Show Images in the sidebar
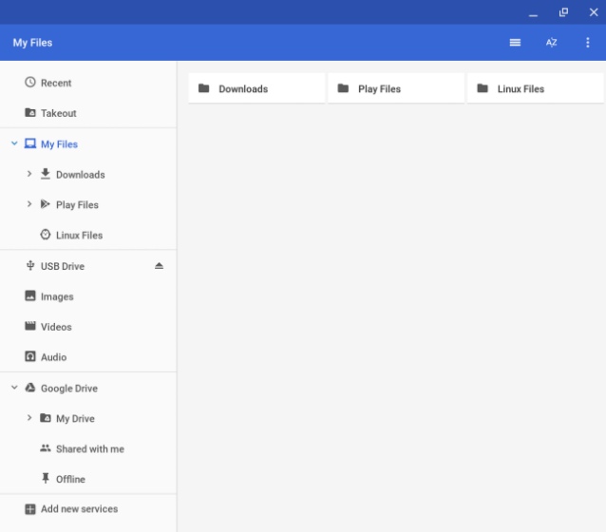The width and height of the screenshot is (606, 532). pyautogui.click(x=88, y=296)
